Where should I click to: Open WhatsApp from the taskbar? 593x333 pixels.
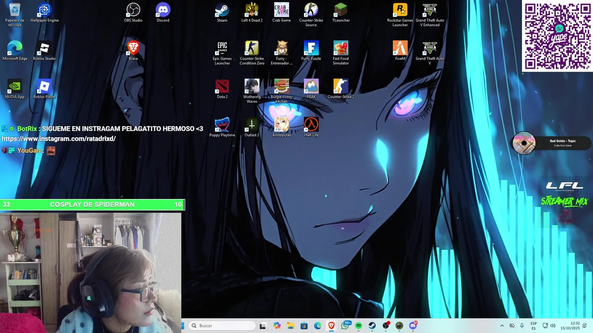(x=345, y=326)
